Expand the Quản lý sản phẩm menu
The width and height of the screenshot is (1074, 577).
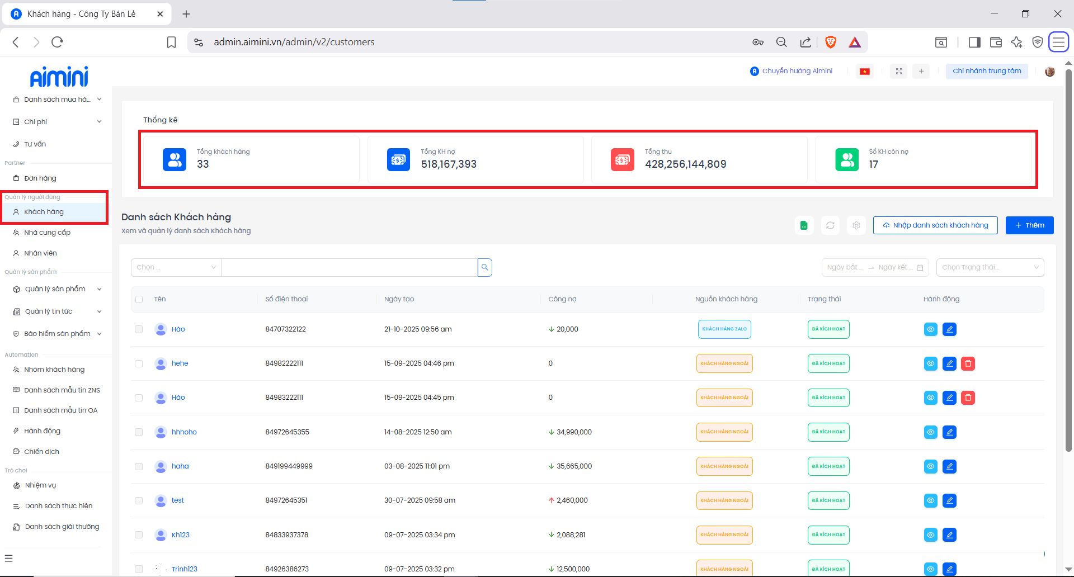click(x=56, y=289)
